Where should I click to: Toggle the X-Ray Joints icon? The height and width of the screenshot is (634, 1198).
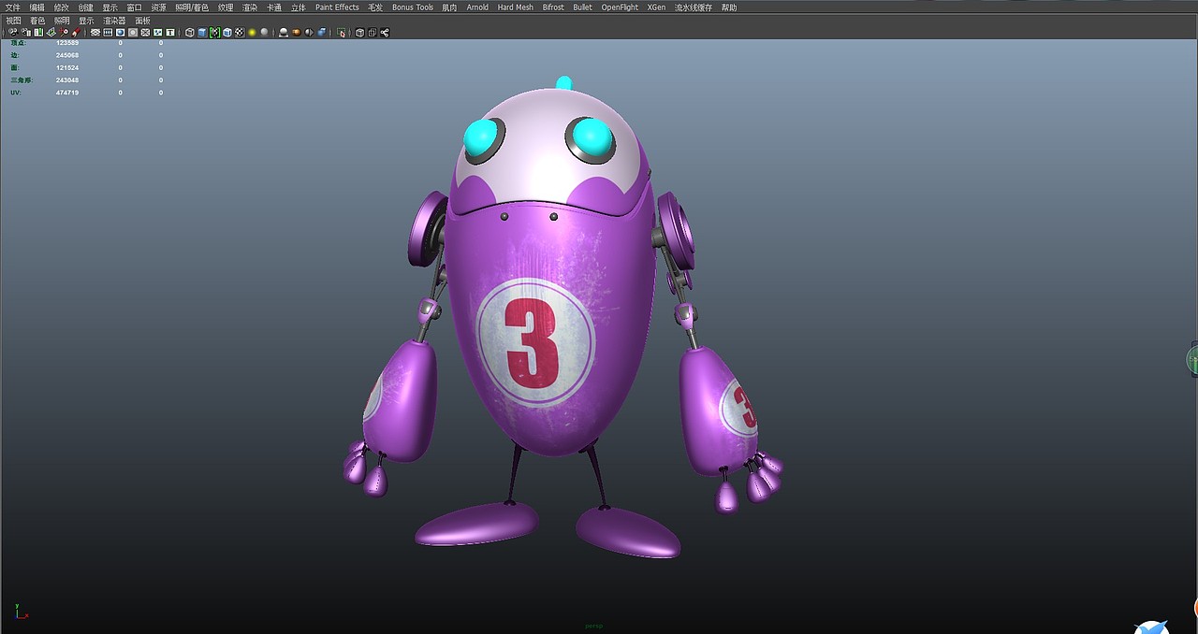coord(385,32)
